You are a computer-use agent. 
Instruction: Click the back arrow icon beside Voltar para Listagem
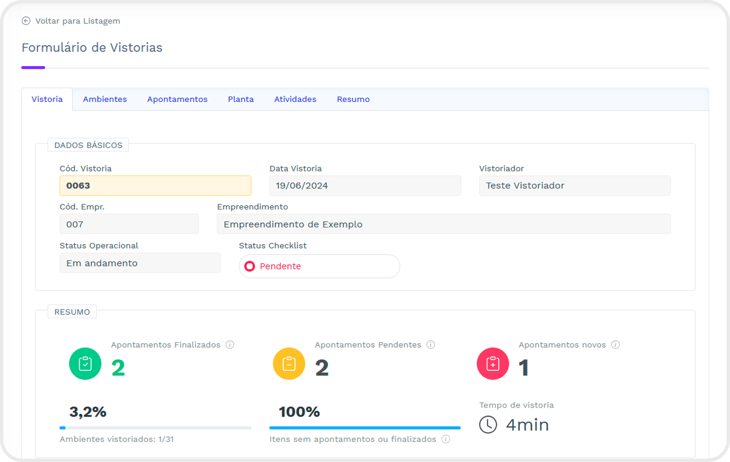click(26, 21)
